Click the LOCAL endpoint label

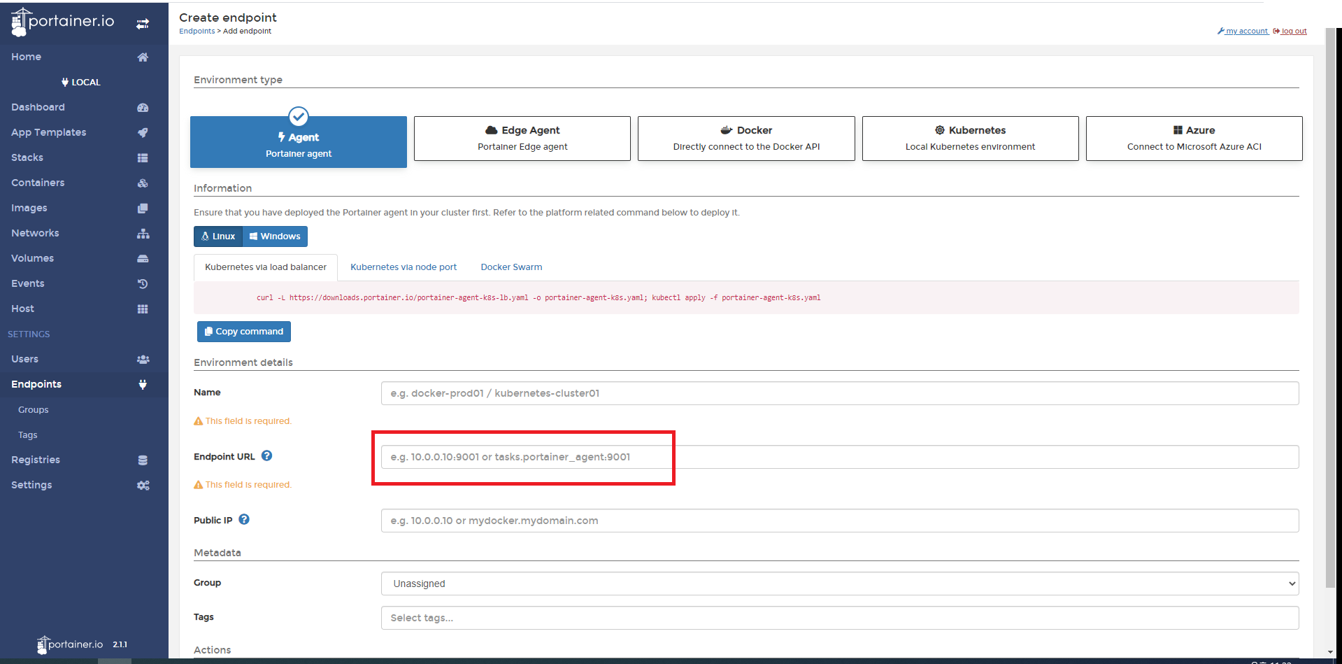(x=81, y=83)
